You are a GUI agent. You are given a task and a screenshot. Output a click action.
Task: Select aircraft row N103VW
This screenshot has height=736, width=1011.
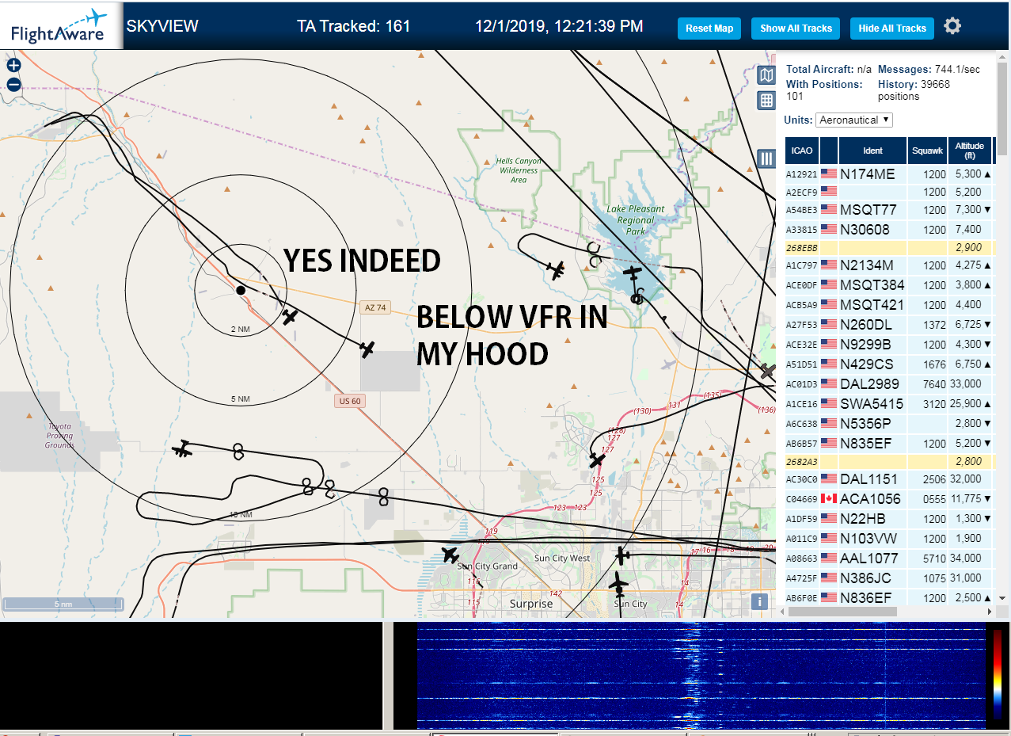point(888,539)
